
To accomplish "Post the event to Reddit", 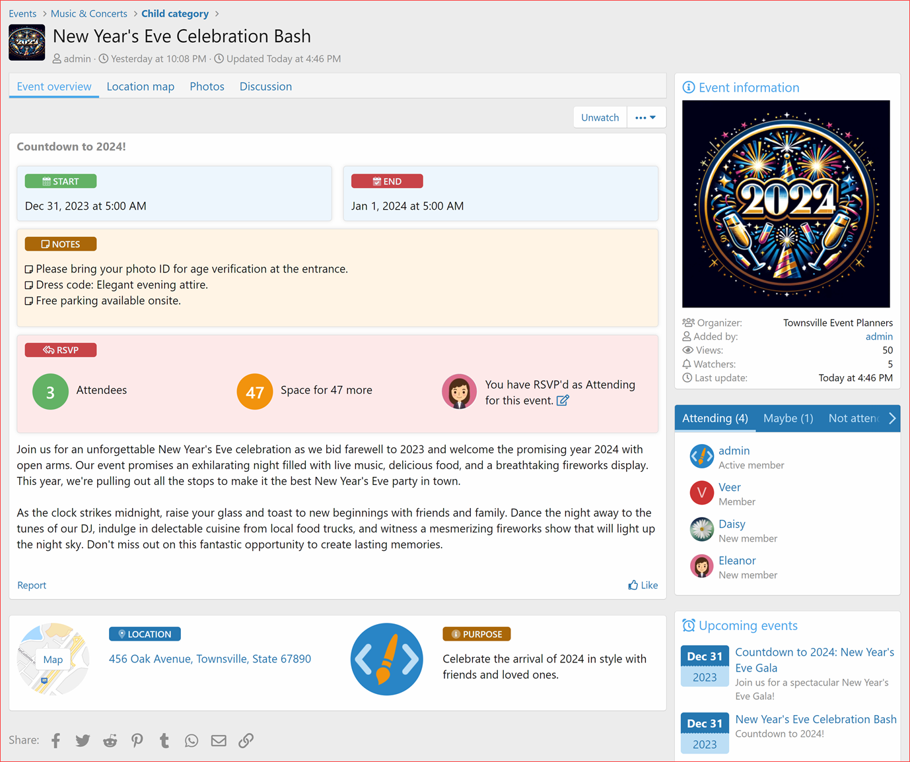I will coord(110,740).
